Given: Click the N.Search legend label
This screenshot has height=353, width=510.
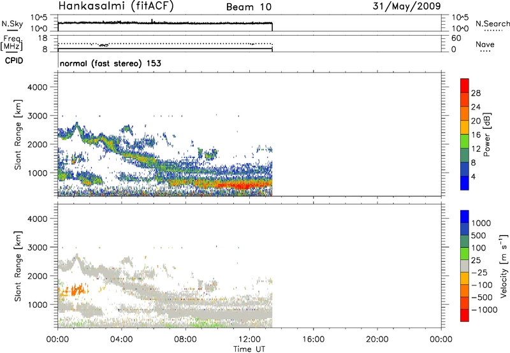Looking at the screenshot, I should (492, 24).
